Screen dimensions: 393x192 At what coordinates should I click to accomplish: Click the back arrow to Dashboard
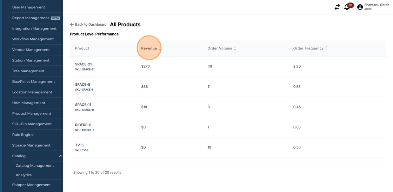pos(72,25)
